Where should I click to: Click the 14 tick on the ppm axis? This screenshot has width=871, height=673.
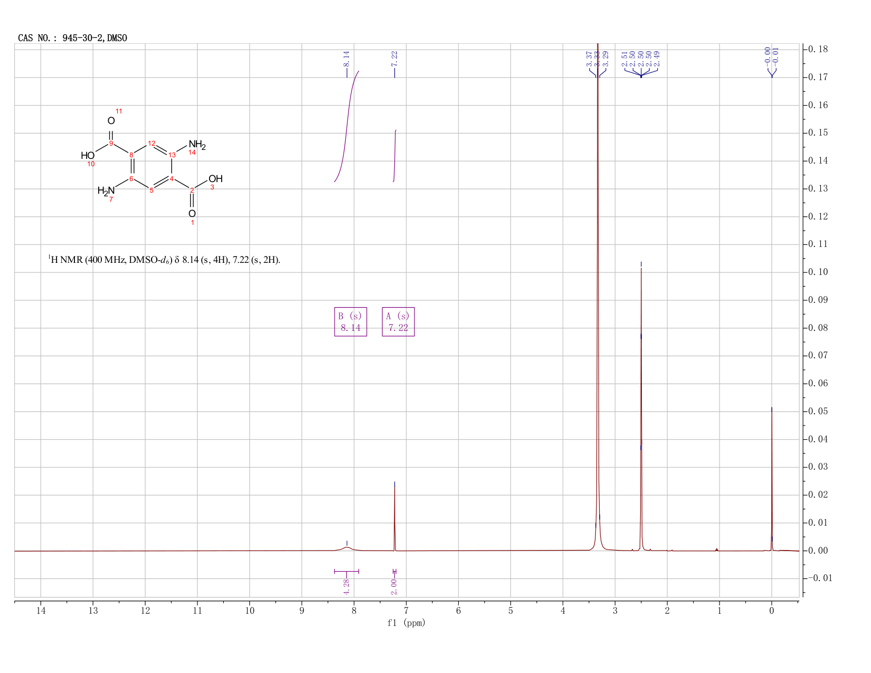pyautogui.click(x=41, y=611)
